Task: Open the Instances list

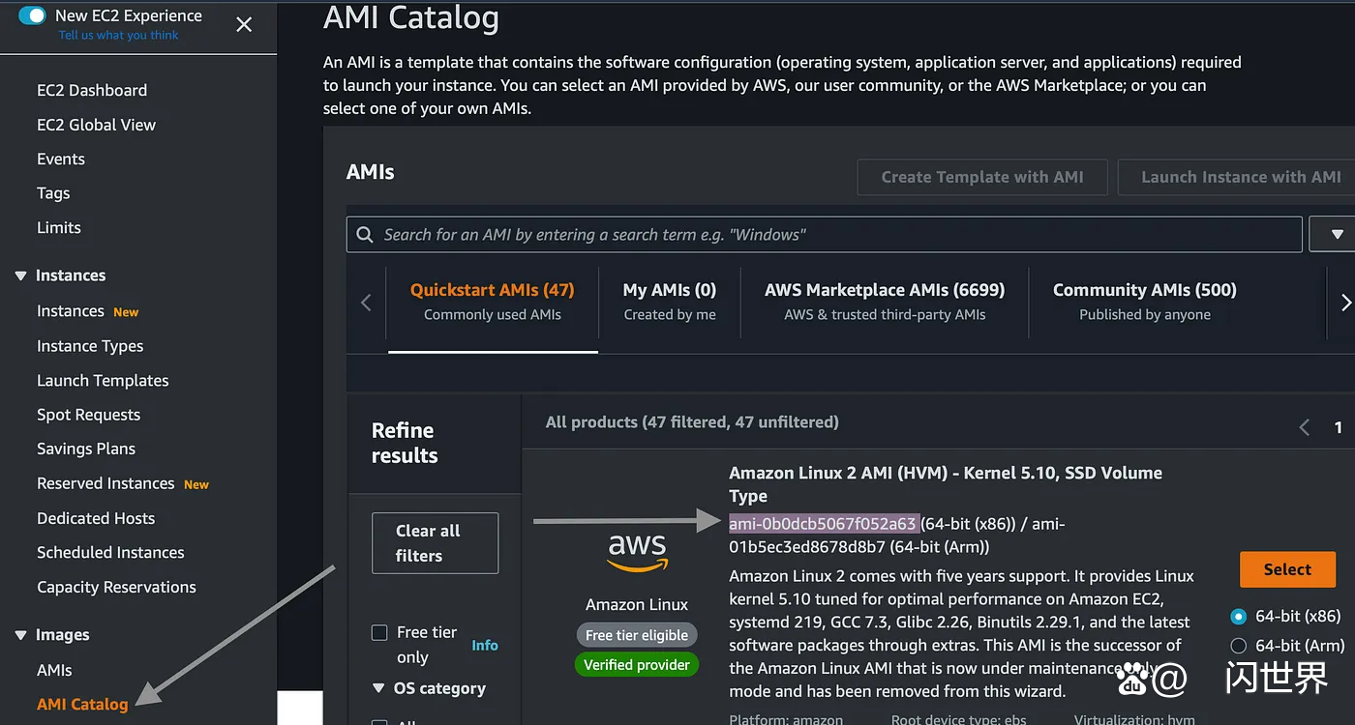Action: click(70, 311)
